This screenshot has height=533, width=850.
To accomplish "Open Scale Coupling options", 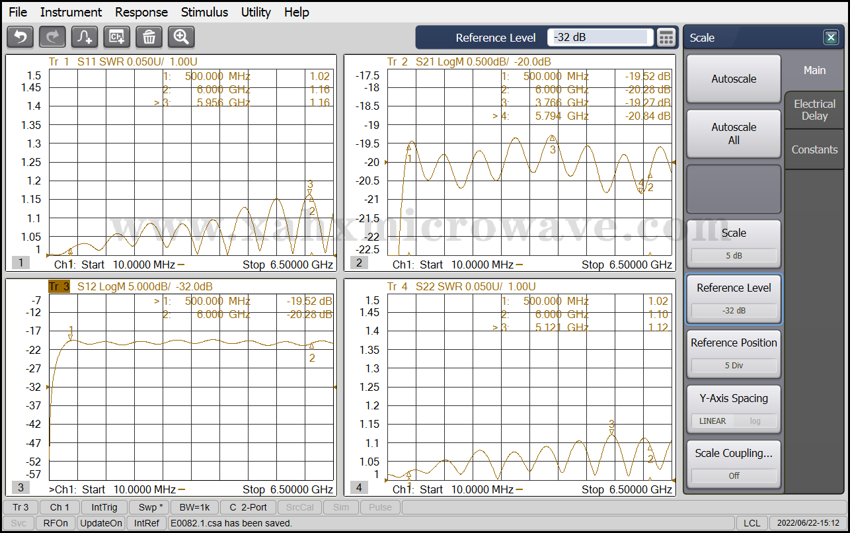I will tap(734, 464).
